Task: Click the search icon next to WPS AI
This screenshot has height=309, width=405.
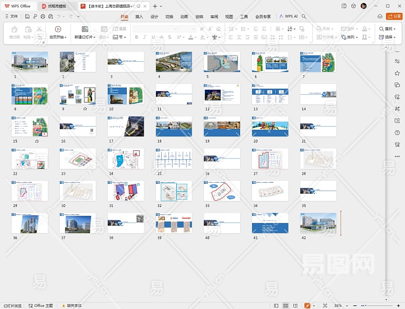Action: point(305,16)
